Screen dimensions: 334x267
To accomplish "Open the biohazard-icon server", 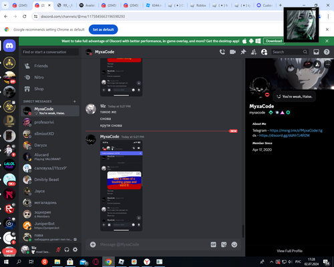I will pos(9,107).
